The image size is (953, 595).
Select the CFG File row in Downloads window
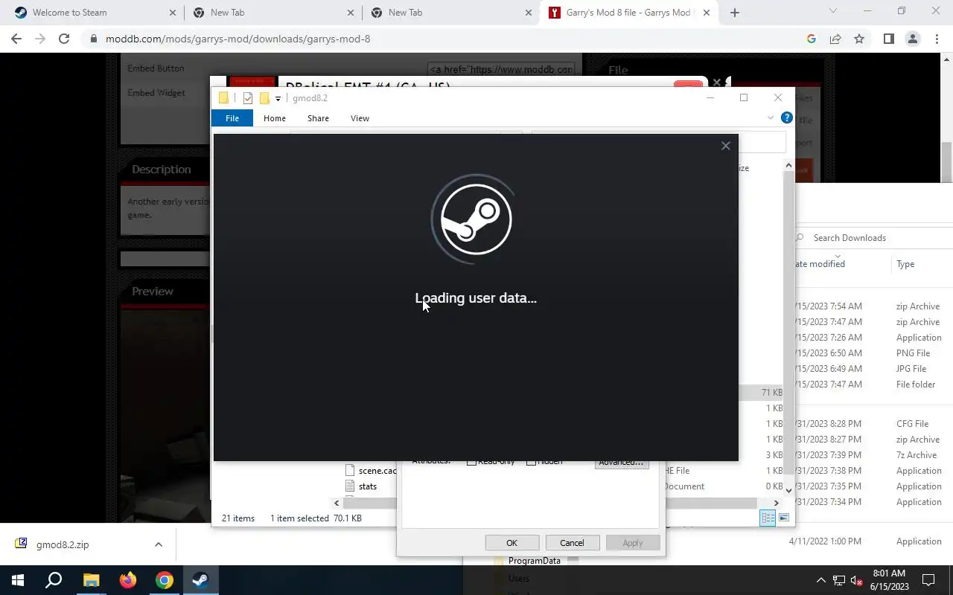tap(874, 424)
